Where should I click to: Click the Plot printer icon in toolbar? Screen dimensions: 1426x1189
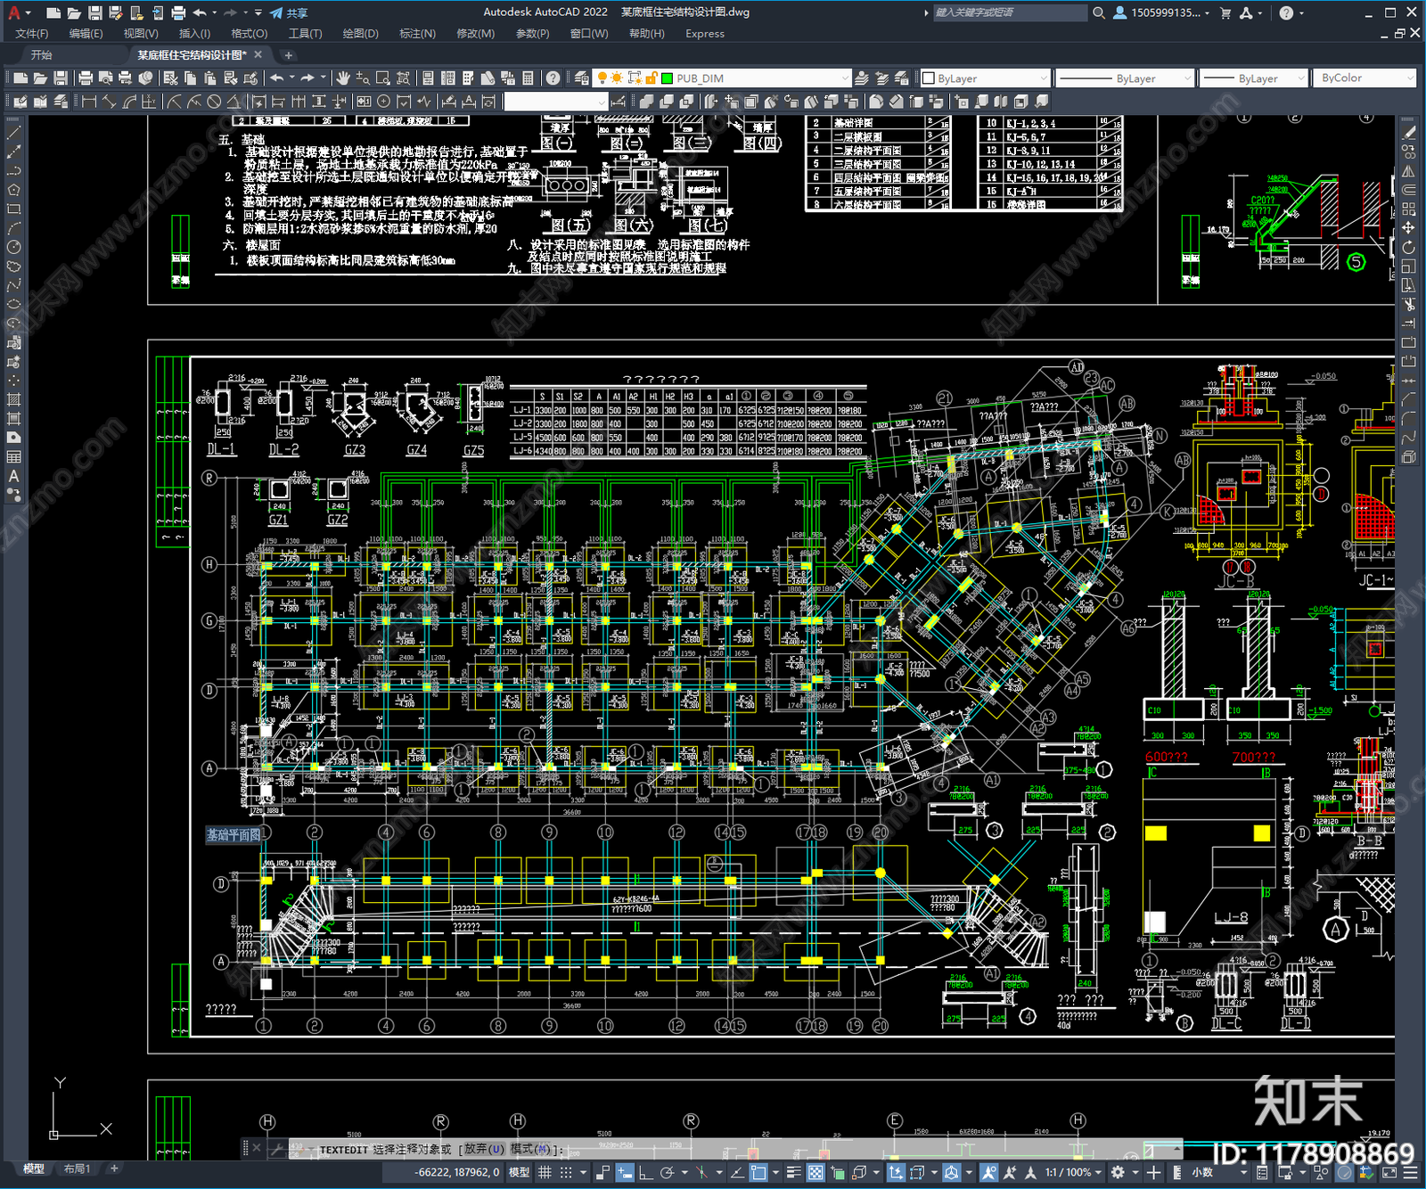tap(86, 78)
